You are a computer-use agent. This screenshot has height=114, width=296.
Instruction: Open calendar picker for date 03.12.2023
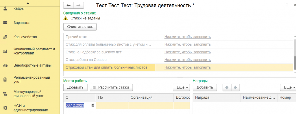(x=93, y=106)
